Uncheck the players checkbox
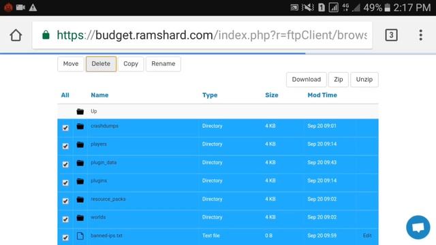 coord(65,146)
